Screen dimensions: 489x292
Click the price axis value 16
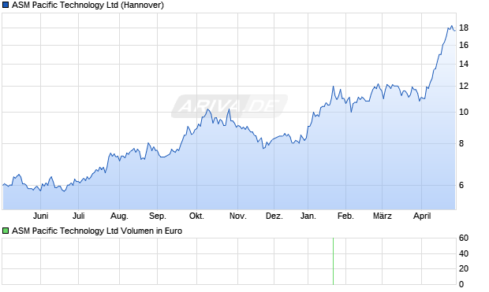point(464,45)
